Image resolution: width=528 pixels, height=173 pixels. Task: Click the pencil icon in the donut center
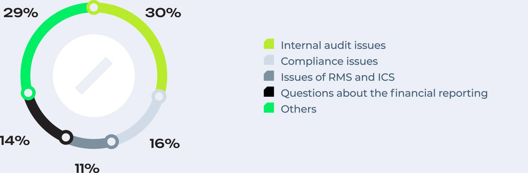94,76
